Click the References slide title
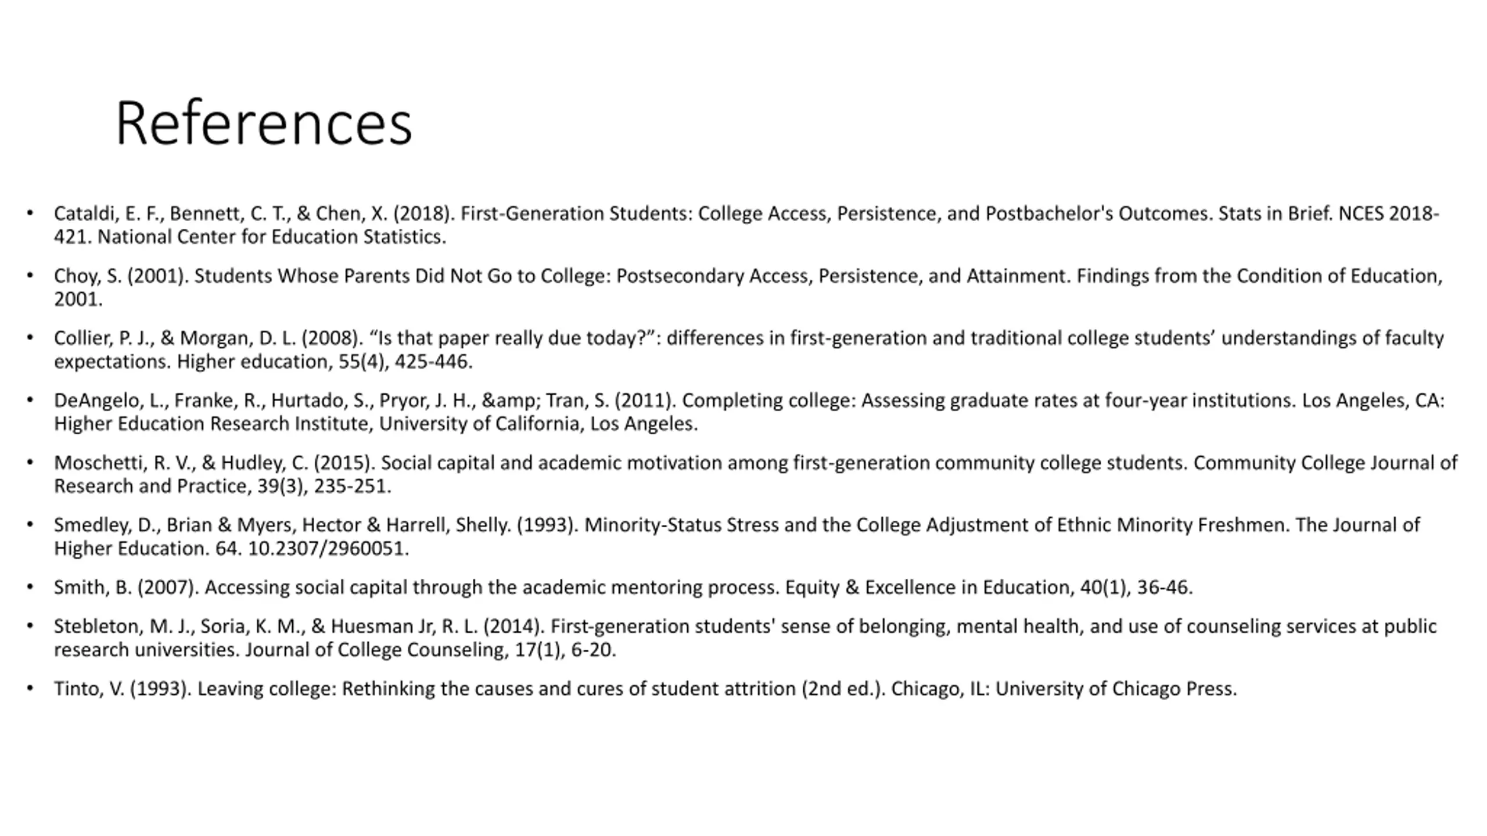 264,123
